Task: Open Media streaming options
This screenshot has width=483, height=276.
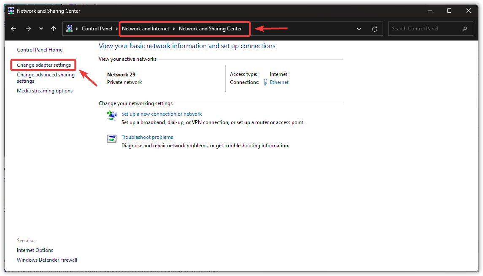Action: click(45, 91)
